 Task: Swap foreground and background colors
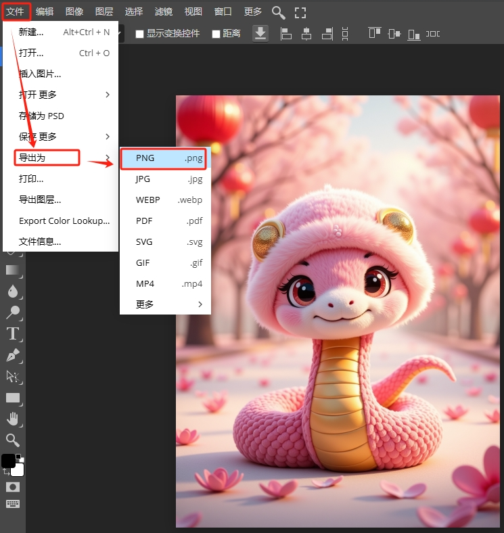[x=6, y=472]
